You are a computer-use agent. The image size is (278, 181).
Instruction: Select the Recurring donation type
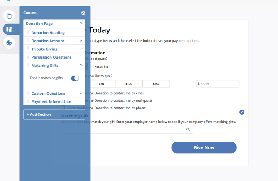(101, 66)
